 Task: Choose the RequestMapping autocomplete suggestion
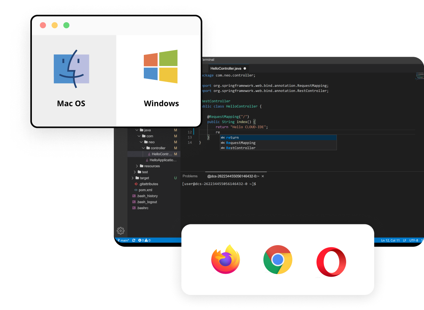pos(278,142)
